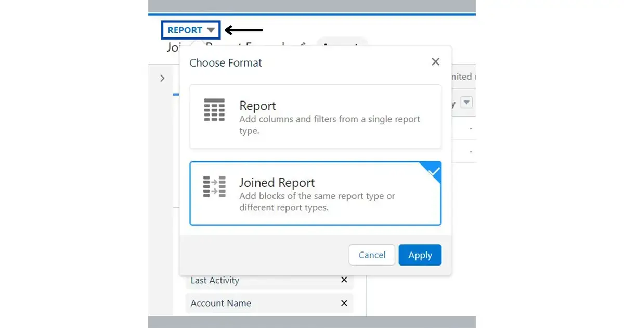Click the REPORT dropdown triangle icon
Image resolution: width=624 pixels, height=328 pixels.
pyautogui.click(x=211, y=30)
